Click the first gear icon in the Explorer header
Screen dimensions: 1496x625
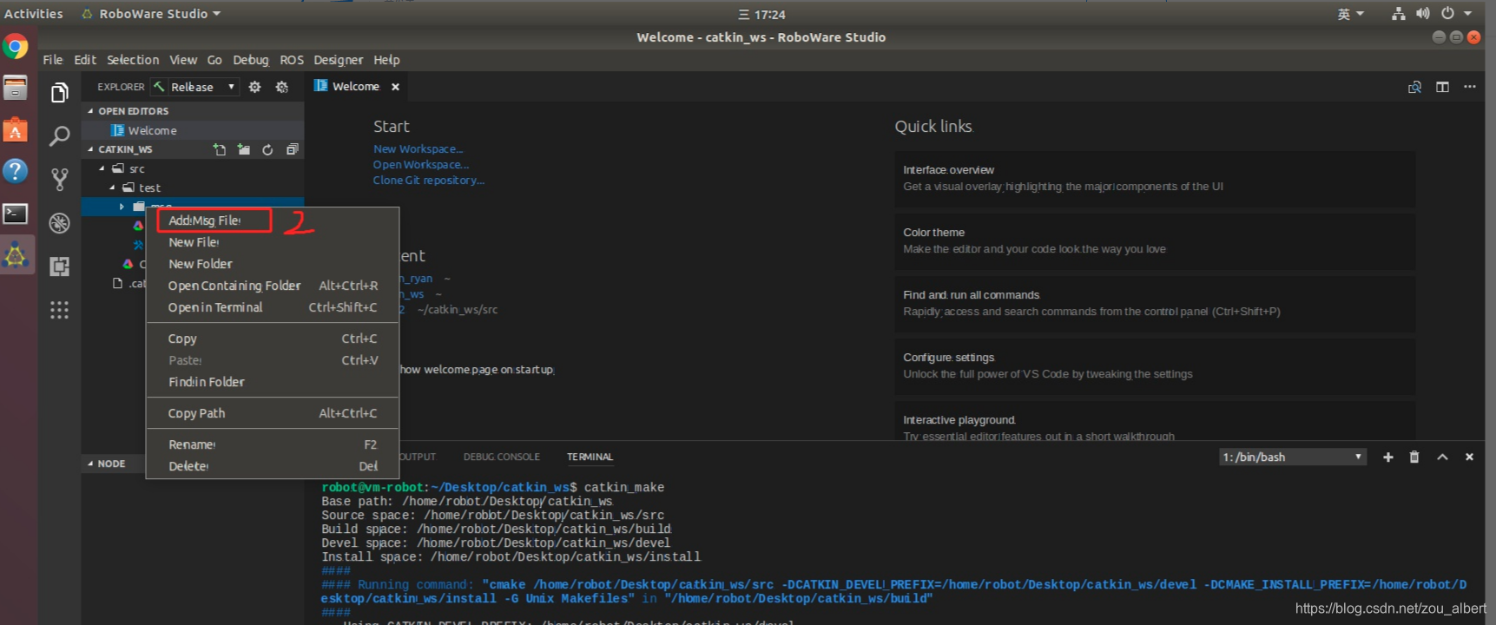click(254, 87)
